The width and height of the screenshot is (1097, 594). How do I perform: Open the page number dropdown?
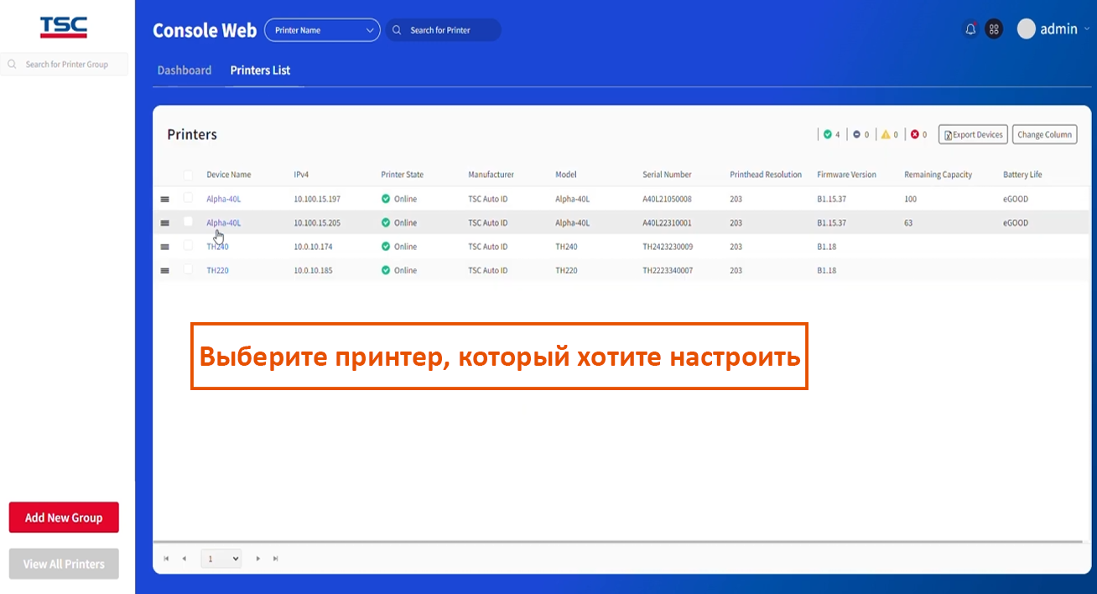point(221,559)
